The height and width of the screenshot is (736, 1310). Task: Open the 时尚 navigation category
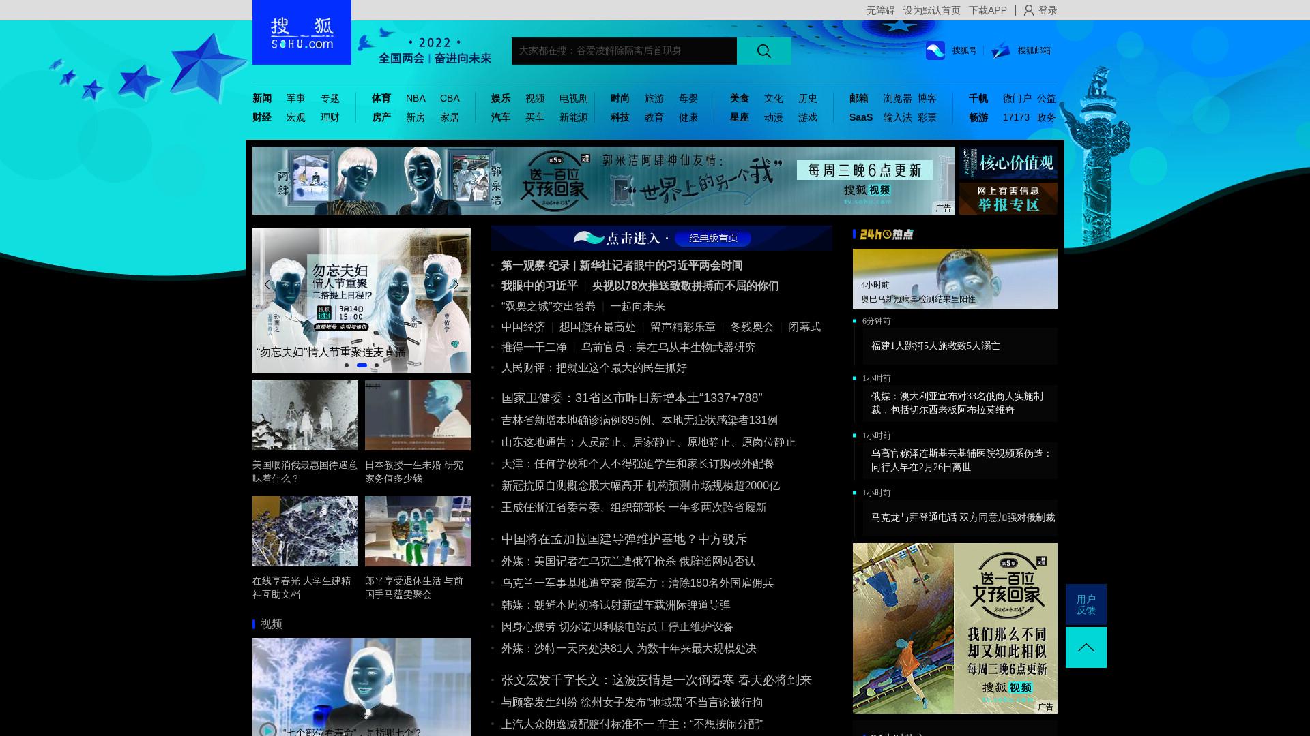tap(620, 98)
